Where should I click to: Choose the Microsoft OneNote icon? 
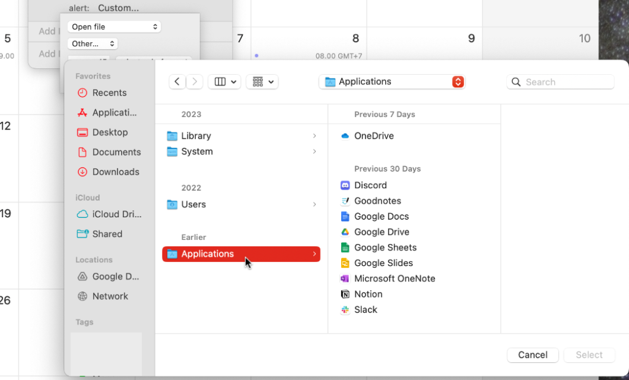(345, 278)
